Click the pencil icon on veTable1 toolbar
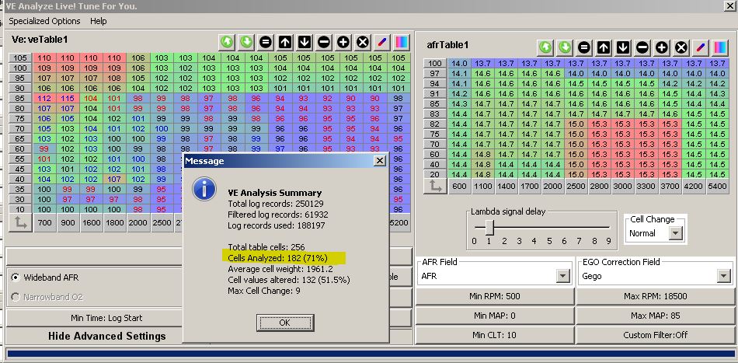This screenshot has height=363, width=738. [x=381, y=41]
